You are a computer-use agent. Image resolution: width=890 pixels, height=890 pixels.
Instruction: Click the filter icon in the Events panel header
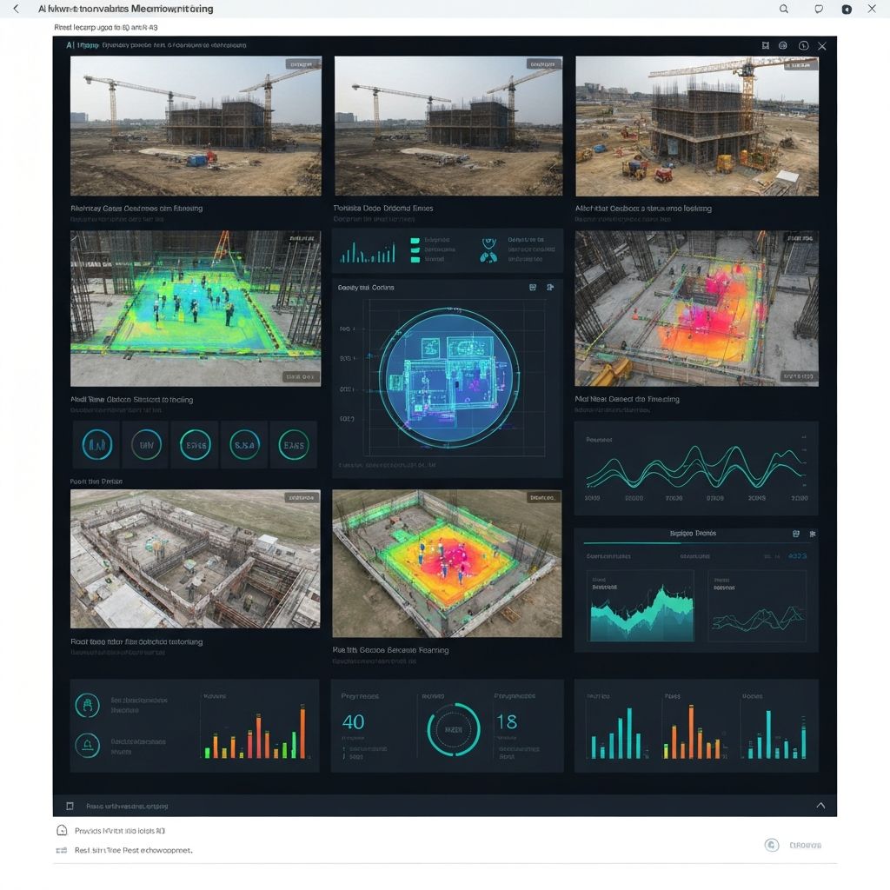(814, 531)
